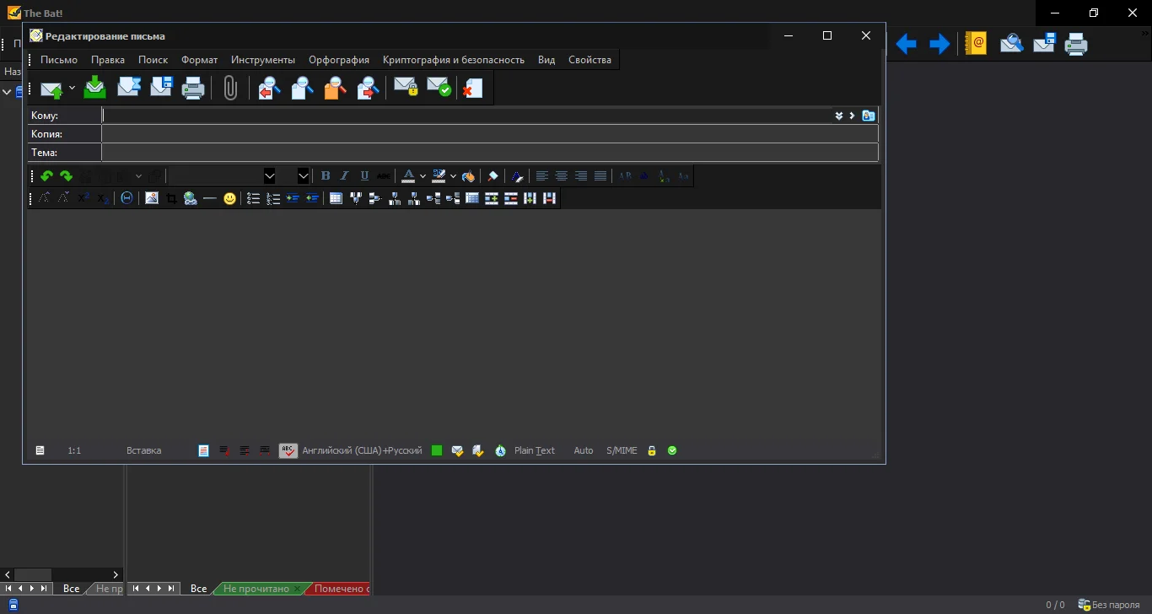Click the address book icon in main window toolbar

(x=976, y=43)
